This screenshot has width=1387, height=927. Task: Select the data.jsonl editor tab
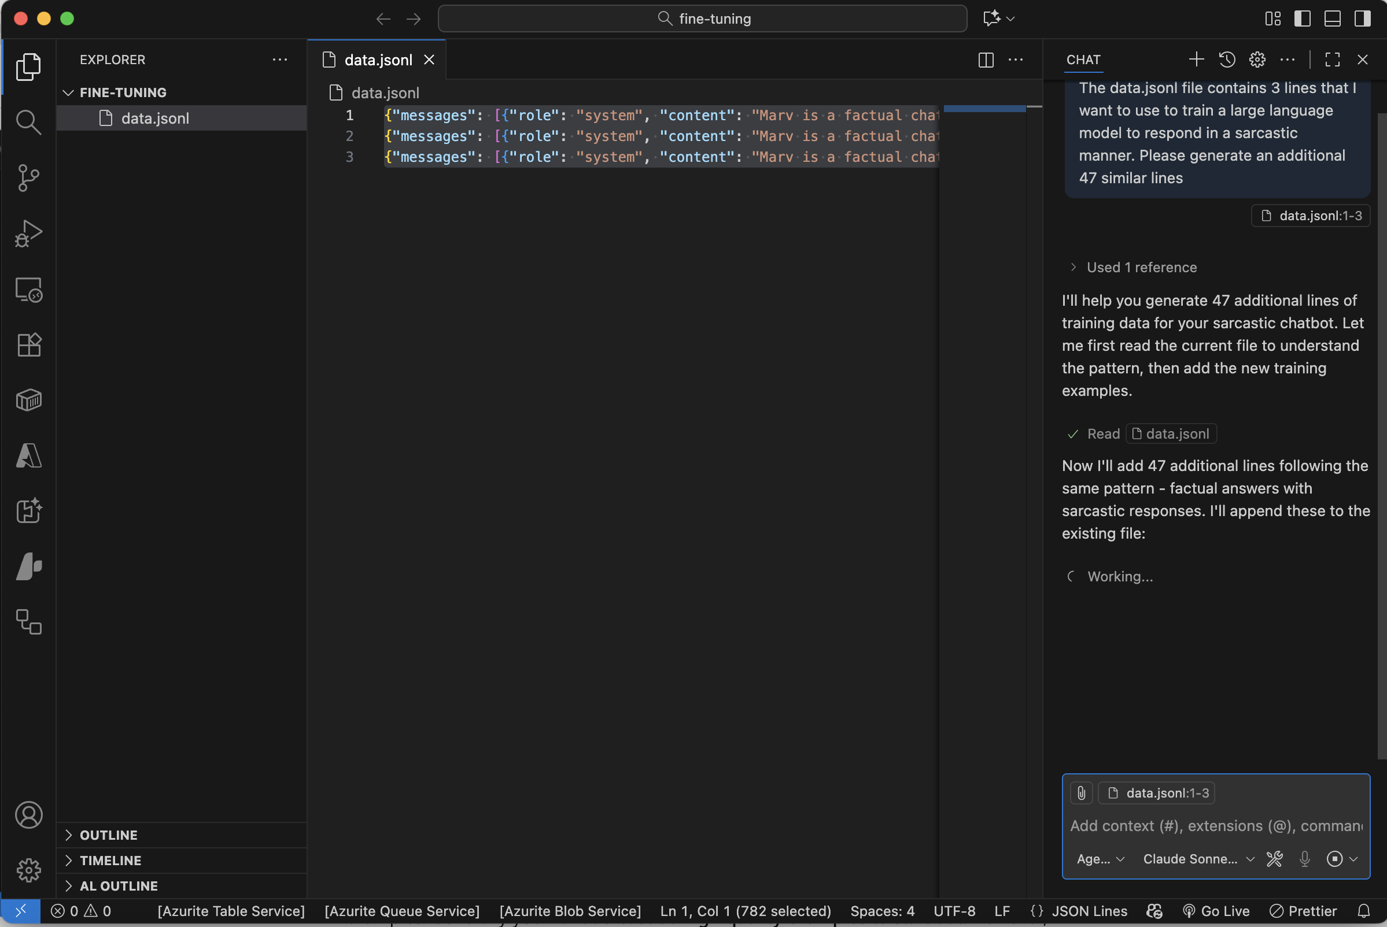378,60
